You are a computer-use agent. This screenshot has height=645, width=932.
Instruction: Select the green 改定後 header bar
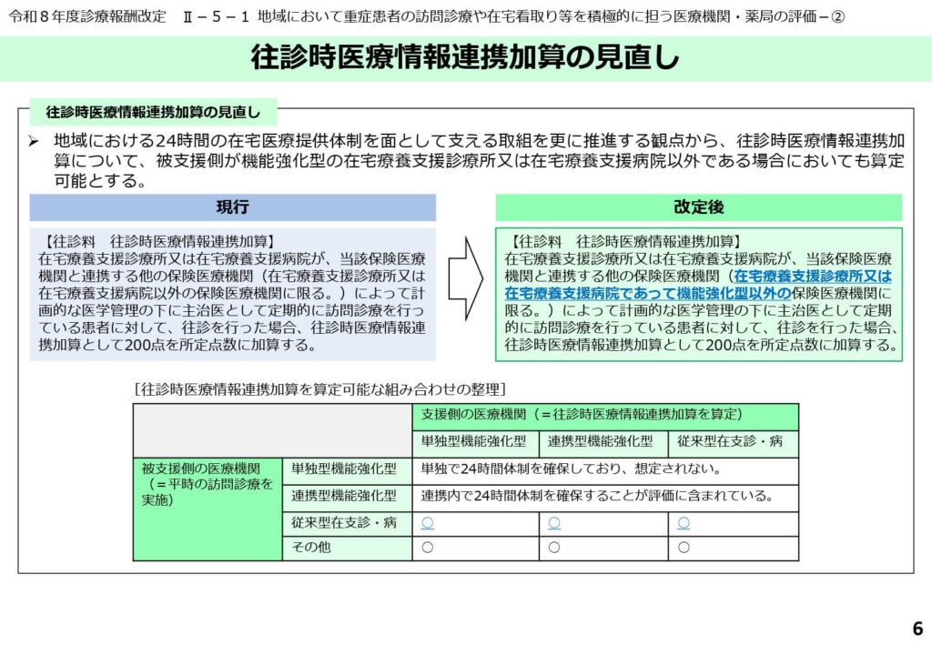pyautogui.click(x=698, y=207)
